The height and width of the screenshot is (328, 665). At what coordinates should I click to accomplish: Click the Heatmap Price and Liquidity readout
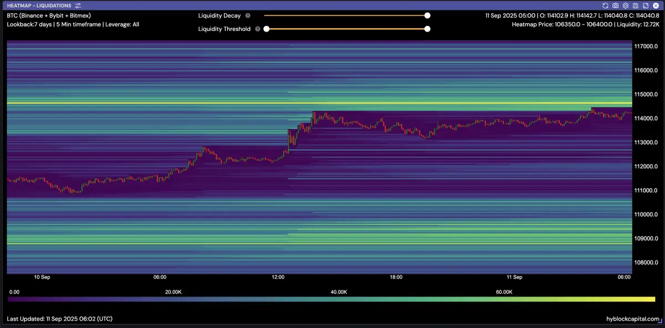586,24
